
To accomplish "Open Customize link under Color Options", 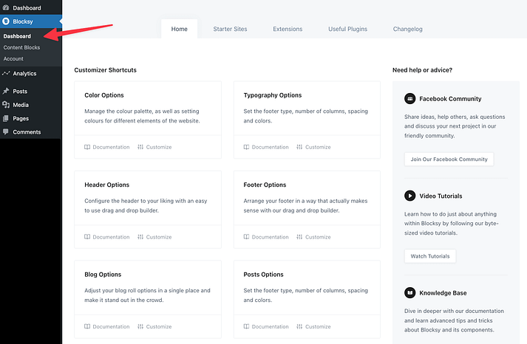I will tap(154, 147).
